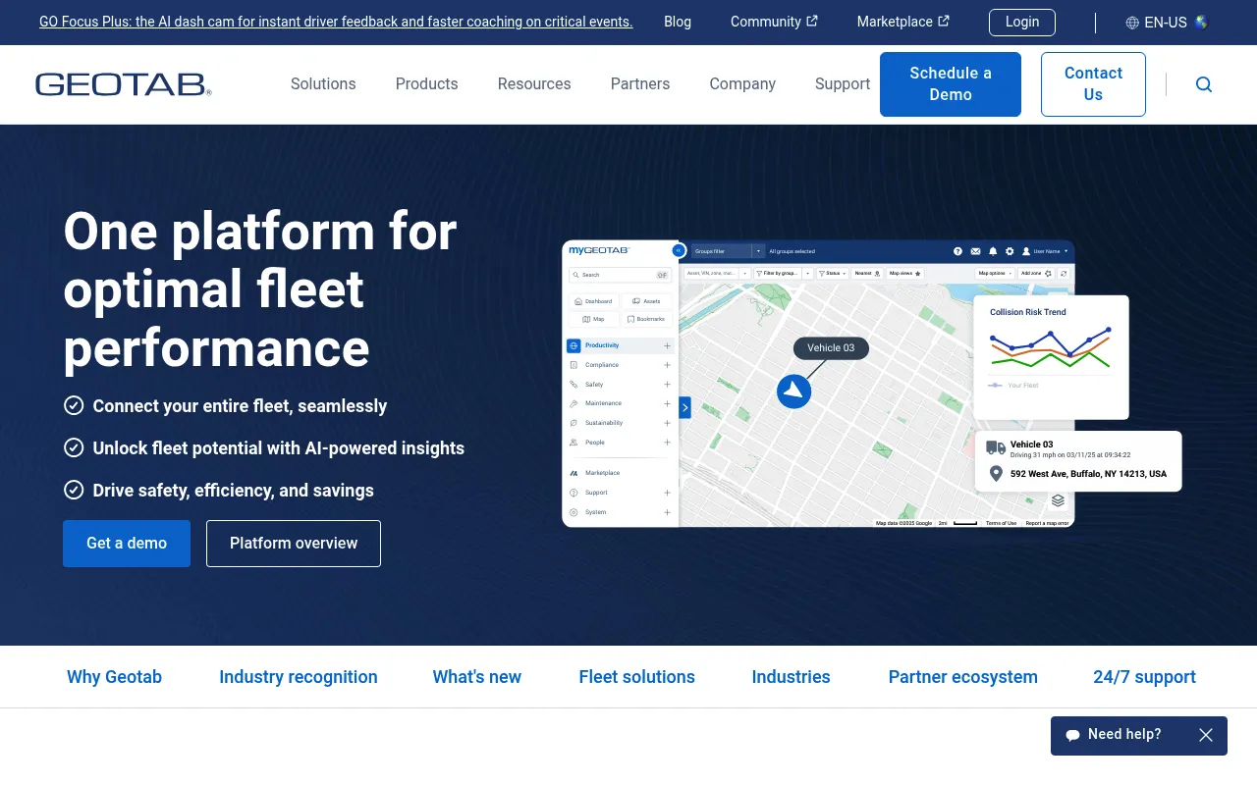Expand Compliance with its plus sign
The image size is (1257, 785).
(x=667, y=365)
